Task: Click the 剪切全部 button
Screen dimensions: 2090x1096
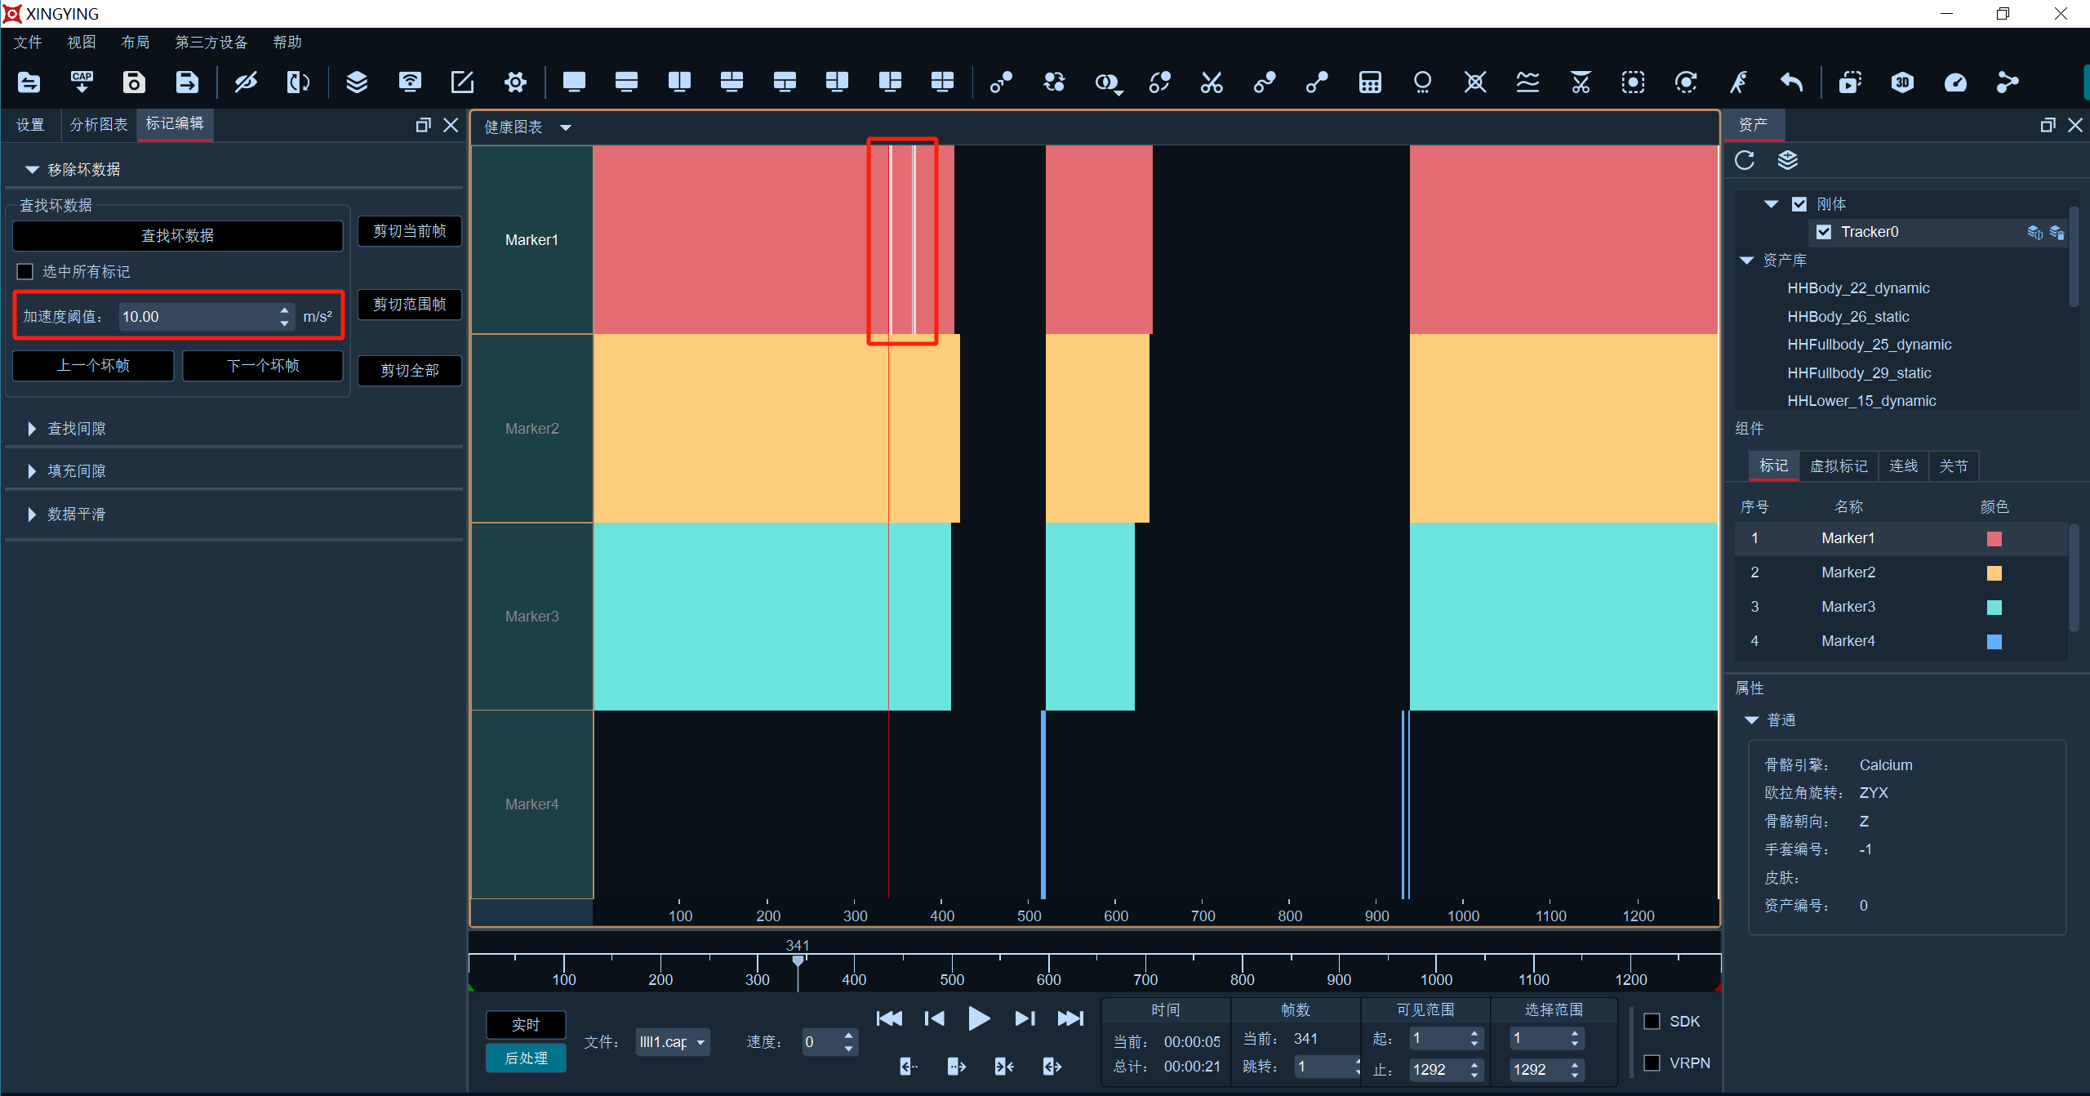Action: click(x=410, y=371)
